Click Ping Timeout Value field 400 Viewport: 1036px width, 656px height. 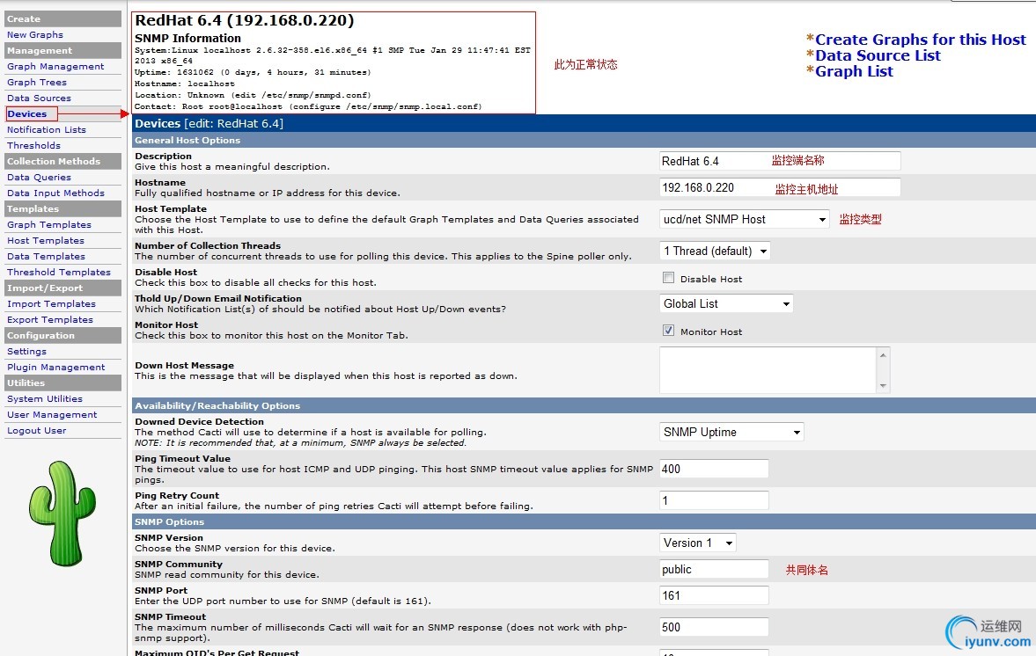click(714, 469)
